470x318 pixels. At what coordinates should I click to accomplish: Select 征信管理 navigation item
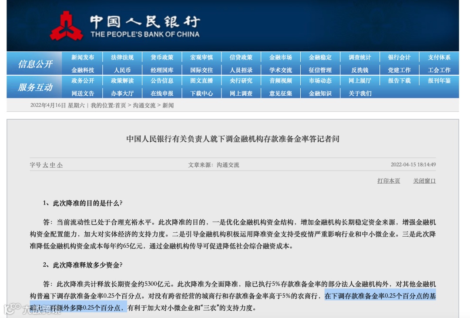320,70
